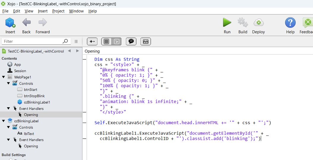
Task: Click the comment speech bubble toolbar button
Action: click(131, 41)
